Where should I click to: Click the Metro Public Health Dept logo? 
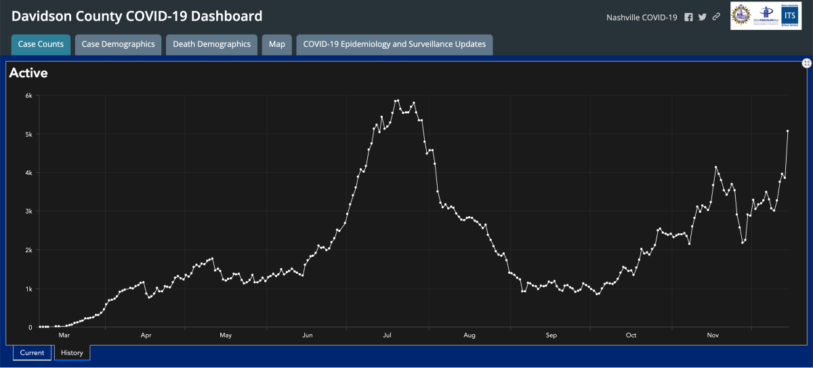[x=767, y=15]
